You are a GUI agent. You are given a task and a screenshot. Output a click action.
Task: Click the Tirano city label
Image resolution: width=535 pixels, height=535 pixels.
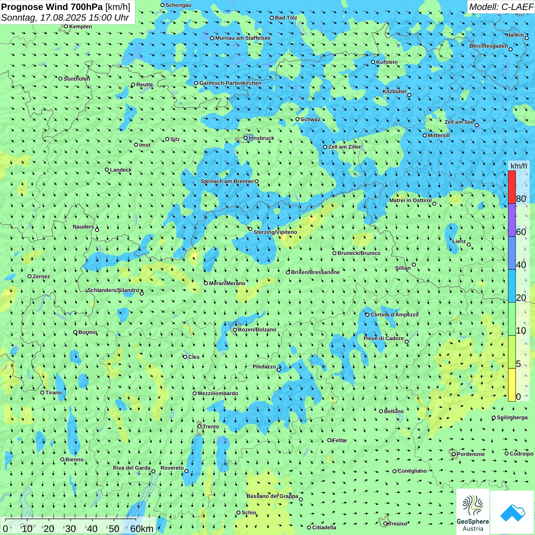point(53,392)
